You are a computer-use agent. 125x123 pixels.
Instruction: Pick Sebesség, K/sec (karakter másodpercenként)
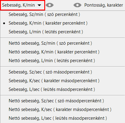(62, 81)
